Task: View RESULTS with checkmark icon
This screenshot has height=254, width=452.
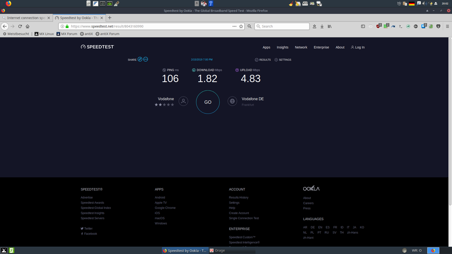Action: [x=263, y=60]
